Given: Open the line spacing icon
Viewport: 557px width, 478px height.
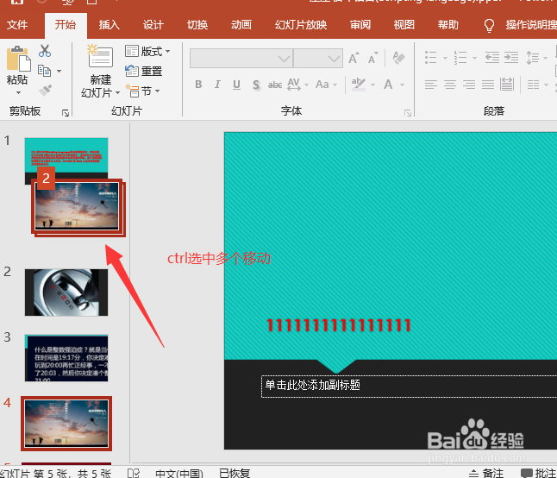Looking at the screenshot, I should click(533, 58).
